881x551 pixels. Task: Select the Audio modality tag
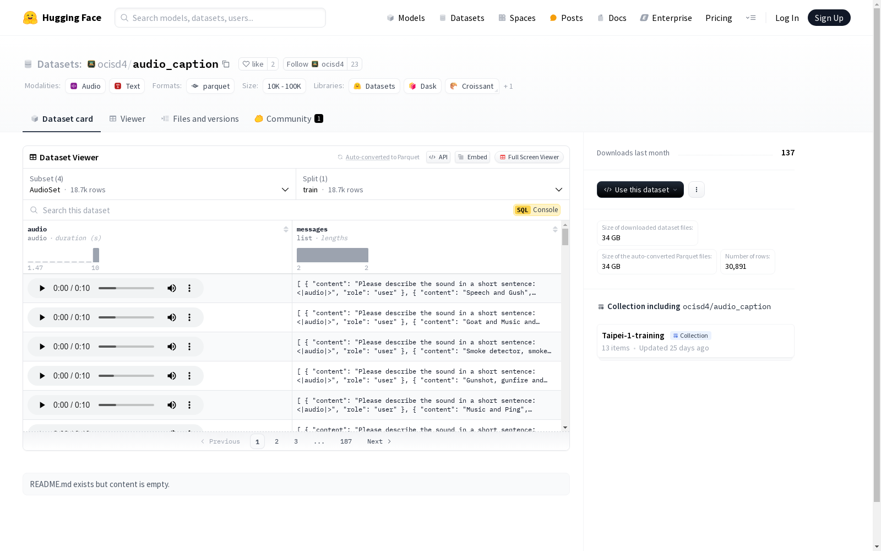click(85, 86)
